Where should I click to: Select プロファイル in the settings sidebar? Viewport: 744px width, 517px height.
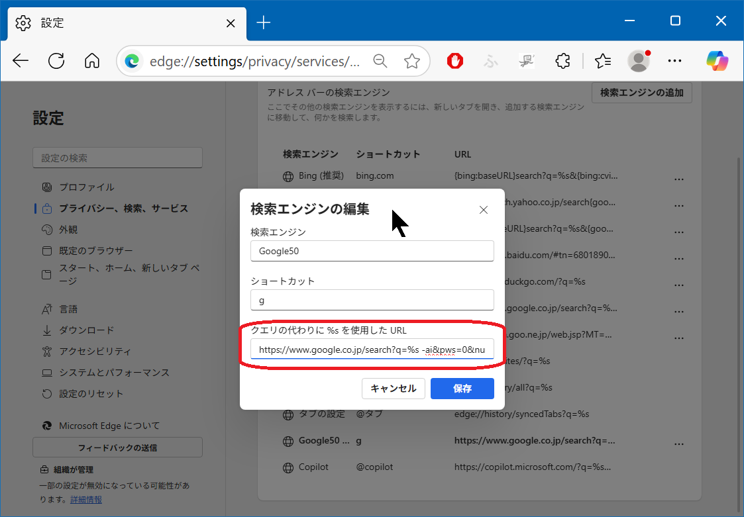(86, 187)
